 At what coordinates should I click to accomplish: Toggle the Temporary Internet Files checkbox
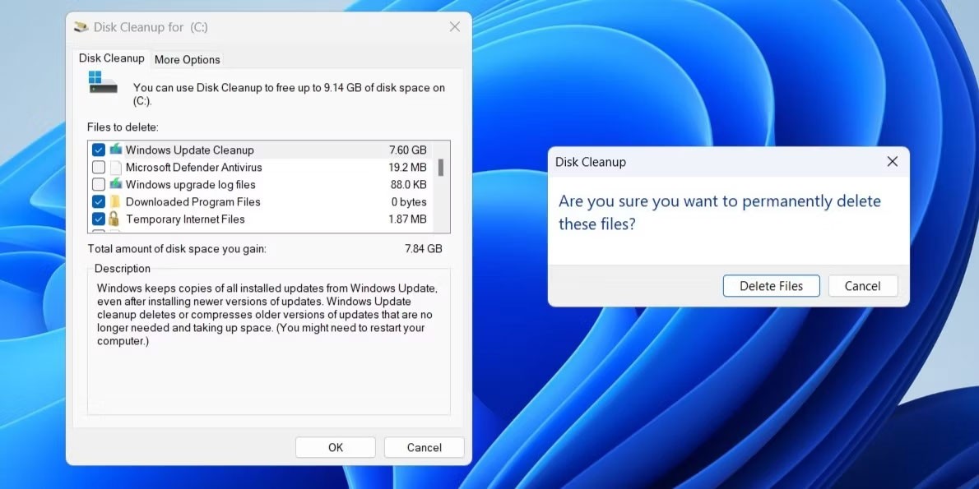point(99,219)
